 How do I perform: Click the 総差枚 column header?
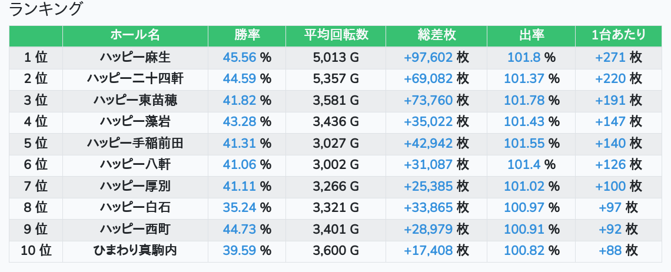pyautogui.click(x=437, y=35)
